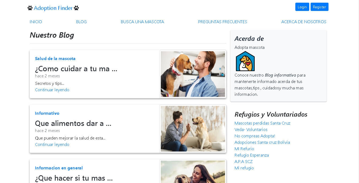The height and width of the screenshot is (183, 359).
Task: Open Informacion en general category link
Action: pyautogui.click(x=59, y=168)
